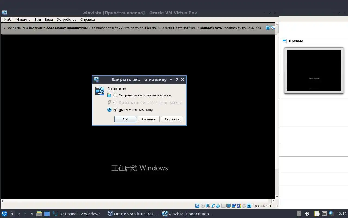Click the horizontal scrollbar right arrow
The image size is (348, 218).
click(x=274, y=201)
